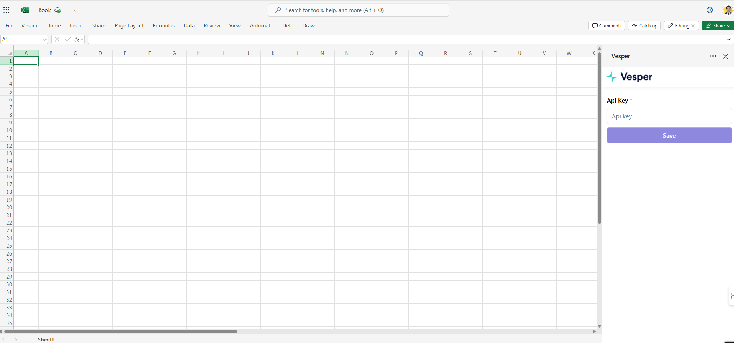Click the vertical scrollbar up arrow
This screenshot has width=734, height=343.
coord(599,49)
